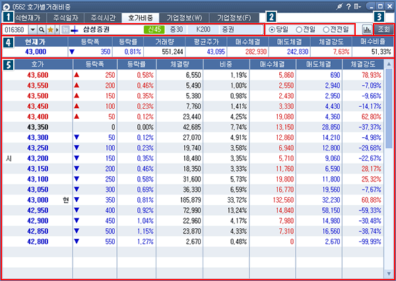Click the scrollbar down arrow in the table
The image size is (396, 281).
click(389, 273)
